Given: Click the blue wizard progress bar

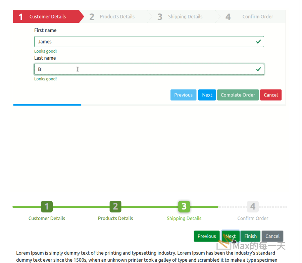Looking at the screenshot, I should (x=47, y=105).
